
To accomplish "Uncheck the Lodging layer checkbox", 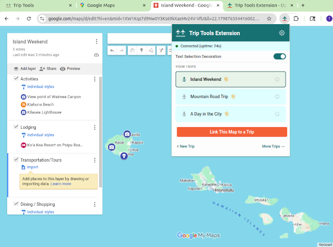I will pyautogui.click(x=16, y=127).
